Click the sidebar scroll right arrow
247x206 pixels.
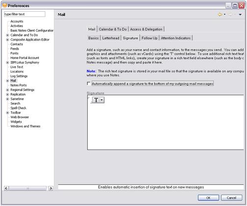point(51,188)
